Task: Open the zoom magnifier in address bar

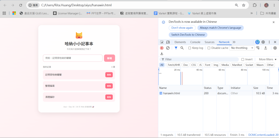Action: (x=236, y=5)
